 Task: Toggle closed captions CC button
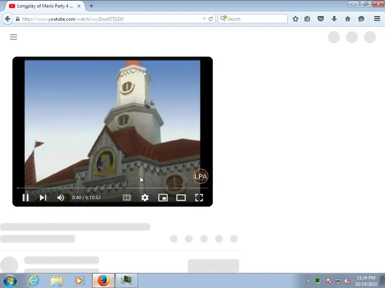pos(127,198)
